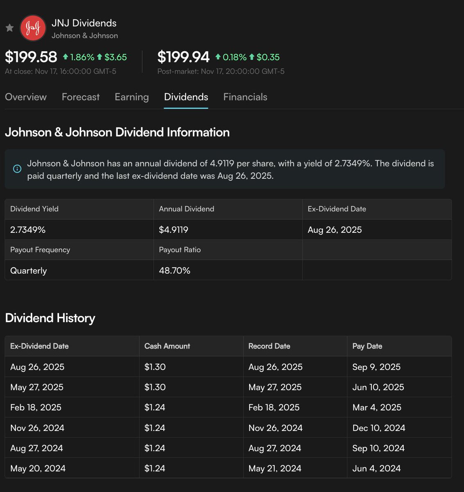Click the Johnson & Johnson logo
Image resolution: width=464 pixels, height=492 pixels.
(33, 28)
